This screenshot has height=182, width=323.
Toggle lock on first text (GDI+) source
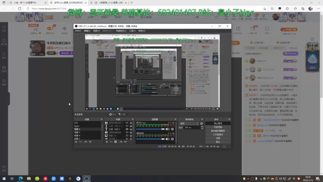coord(131,126)
